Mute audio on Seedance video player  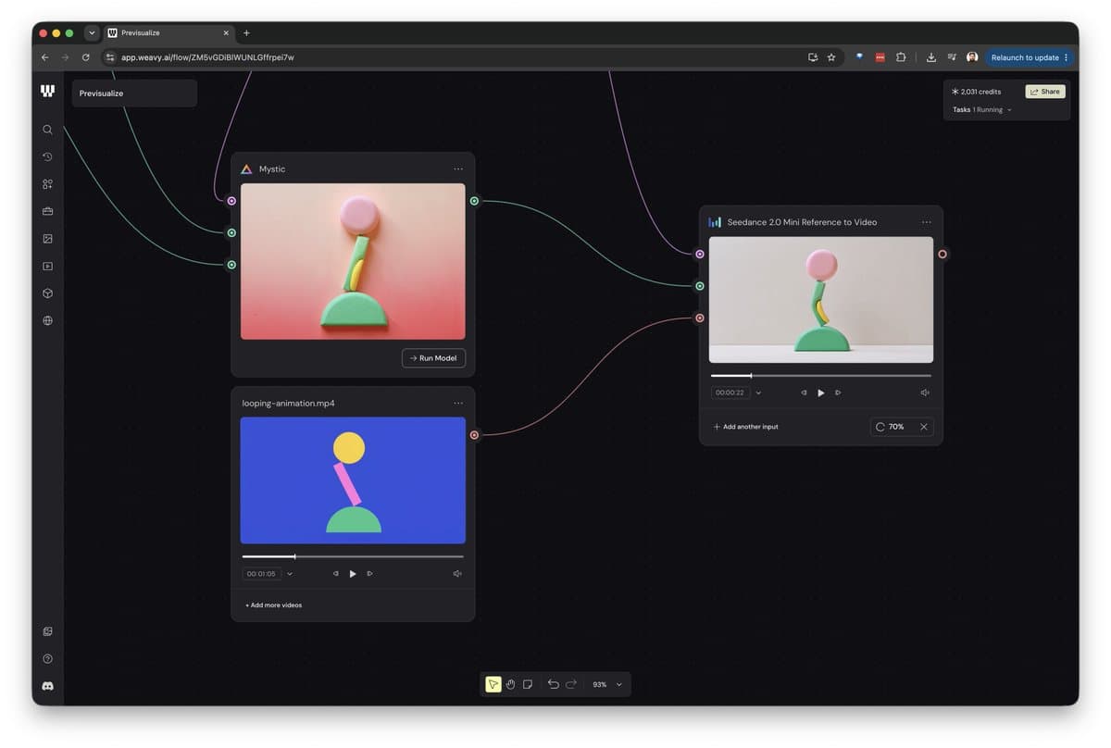925,393
